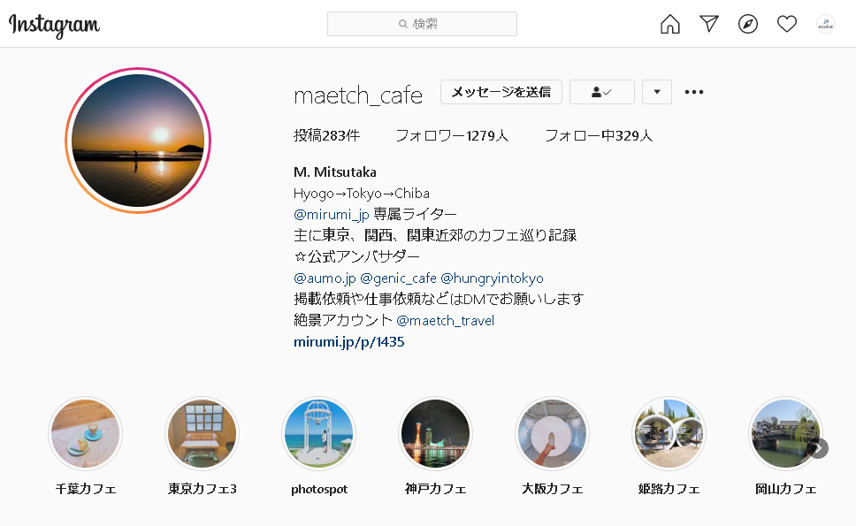Visit the mirumi.jp/p/1435 website link
Viewport: 856px width, 526px height.
(348, 341)
